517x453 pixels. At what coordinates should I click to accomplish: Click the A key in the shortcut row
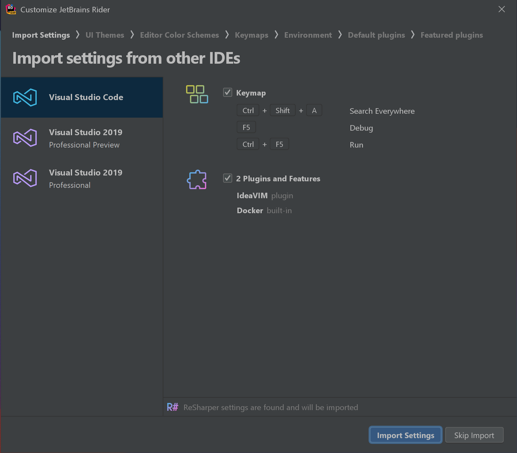click(x=314, y=110)
